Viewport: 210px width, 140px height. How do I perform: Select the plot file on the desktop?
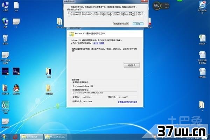[x=16, y=6]
